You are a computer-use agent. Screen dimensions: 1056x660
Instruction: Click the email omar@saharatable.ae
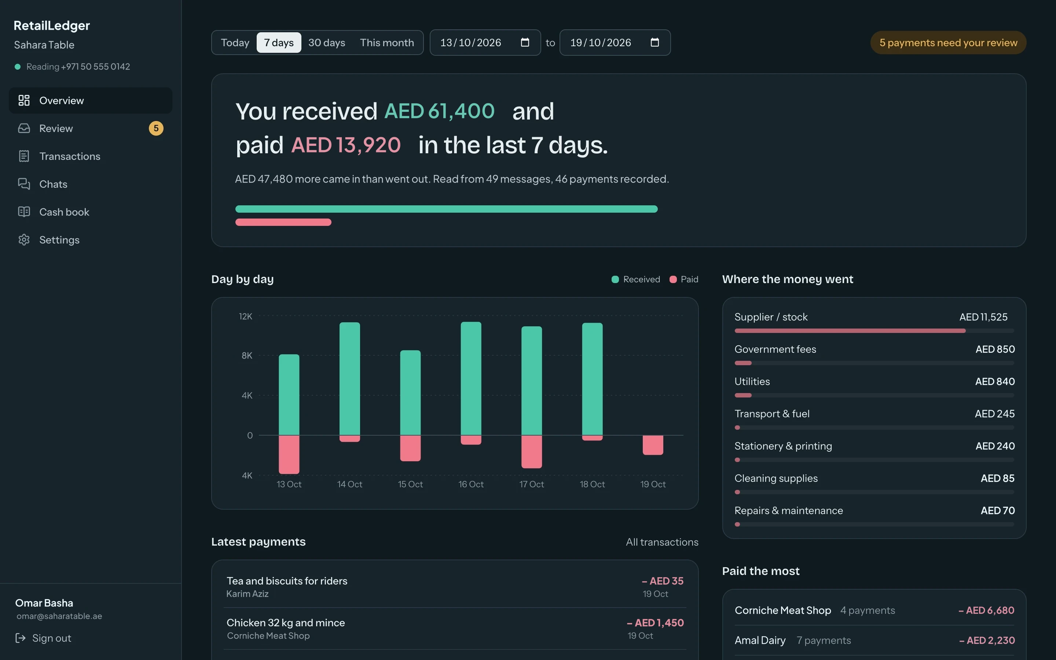click(59, 616)
